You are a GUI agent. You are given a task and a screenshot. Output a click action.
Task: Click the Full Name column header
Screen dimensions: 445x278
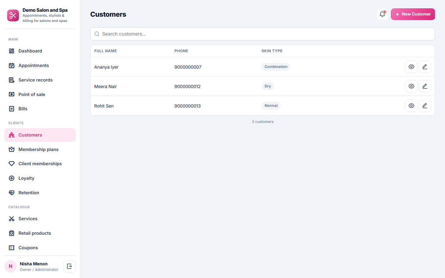point(105,51)
